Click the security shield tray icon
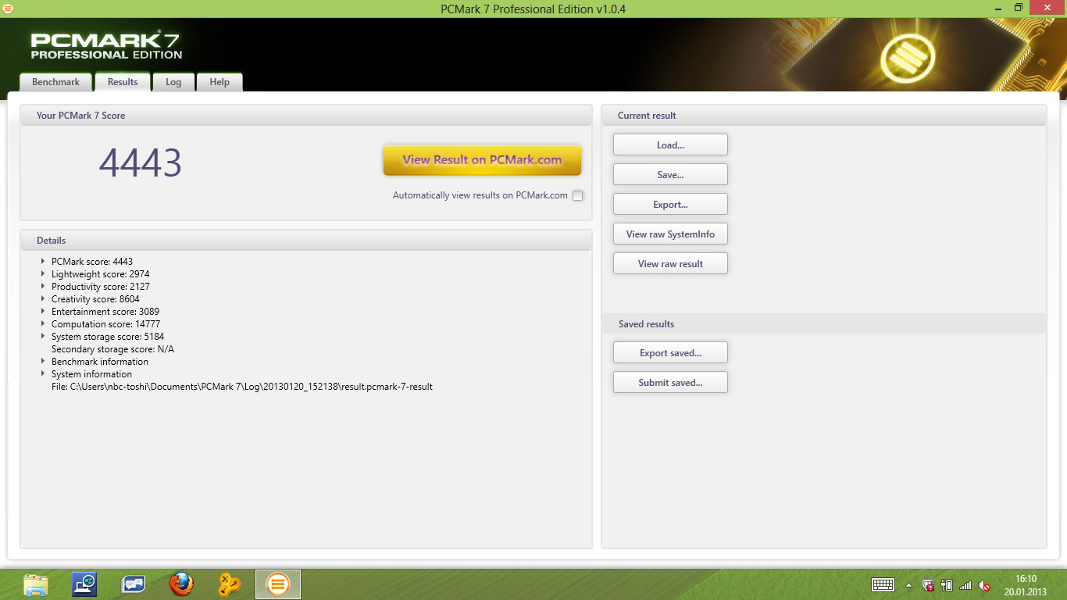The height and width of the screenshot is (600, 1067). coord(929,585)
